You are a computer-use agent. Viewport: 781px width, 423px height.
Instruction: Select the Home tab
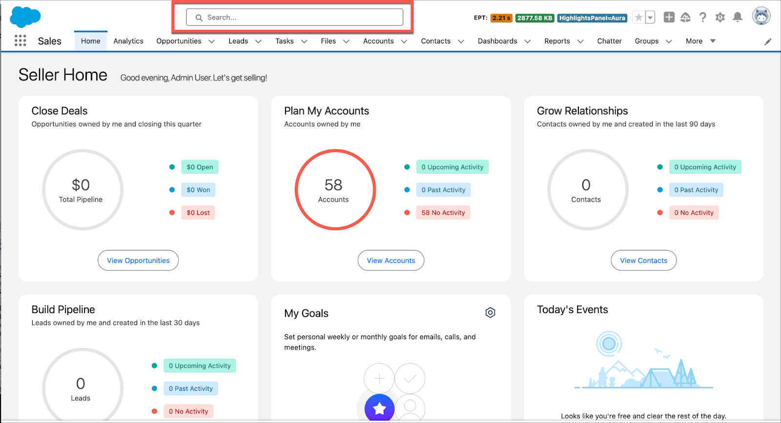[x=91, y=41]
